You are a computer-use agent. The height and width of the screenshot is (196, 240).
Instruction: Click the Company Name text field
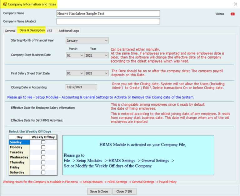click(108, 13)
